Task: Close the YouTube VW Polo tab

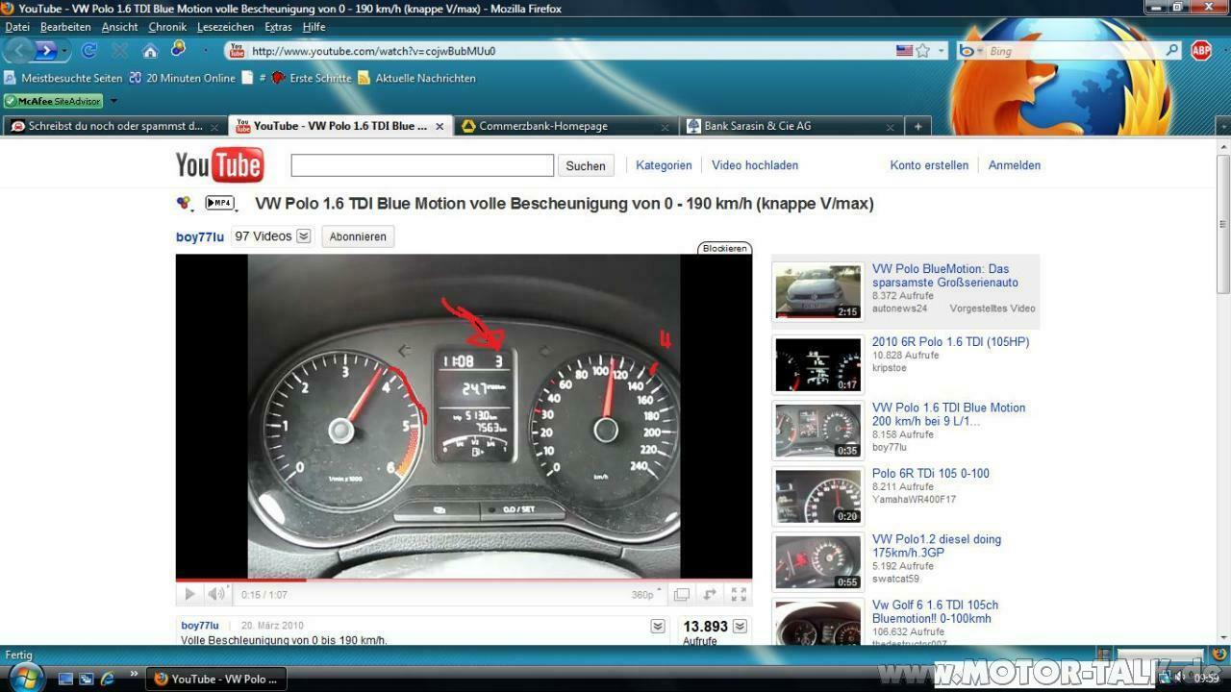Action: [x=440, y=126]
